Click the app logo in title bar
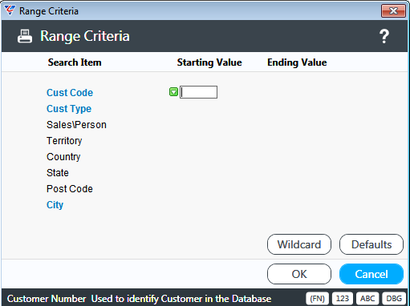The height and width of the screenshot is (306, 410). point(10,10)
